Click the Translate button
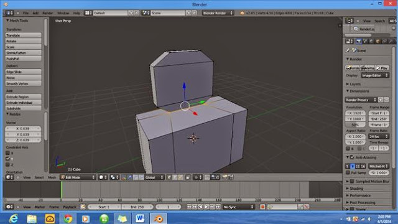Screen dimensions: 398x224 (24, 35)
